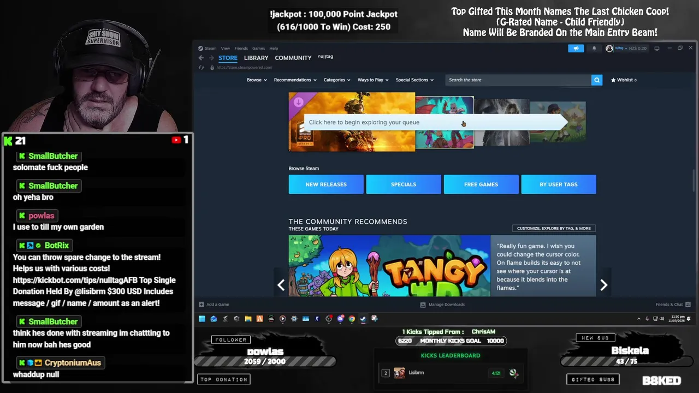Switch to the STORE tab
The height and width of the screenshot is (393, 699).
pyautogui.click(x=228, y=58)
